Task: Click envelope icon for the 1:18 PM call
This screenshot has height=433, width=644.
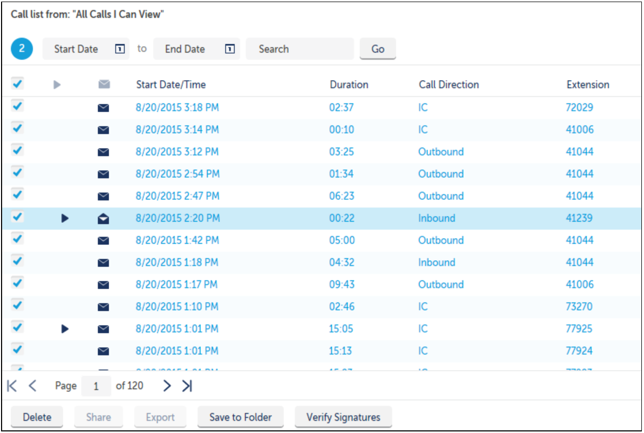Action: click(x=104, y=263)
